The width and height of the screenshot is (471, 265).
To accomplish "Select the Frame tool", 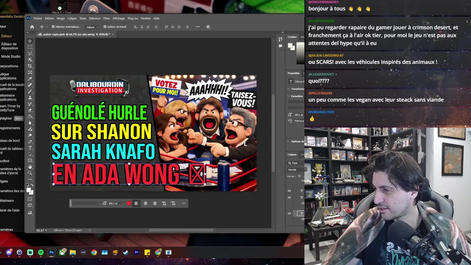I will (30, 72).
